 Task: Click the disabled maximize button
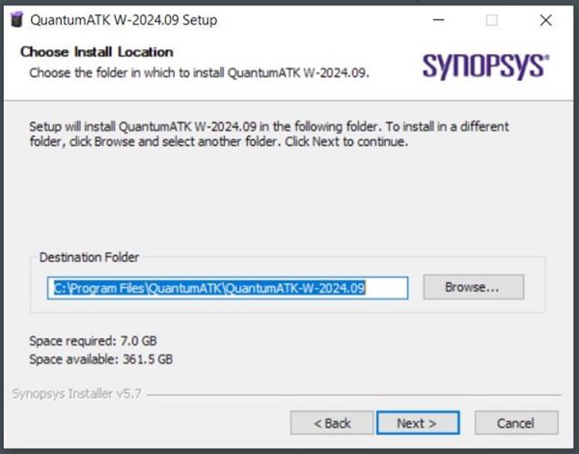click(x=491, y=20)
